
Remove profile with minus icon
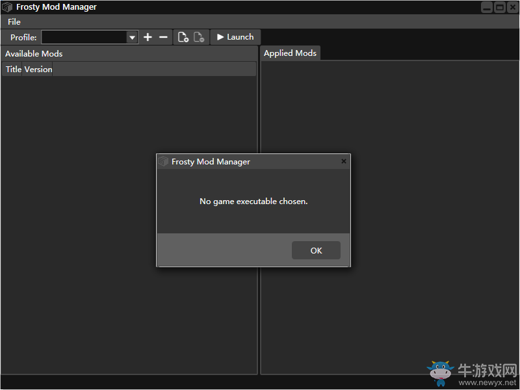tap(164, 37)
